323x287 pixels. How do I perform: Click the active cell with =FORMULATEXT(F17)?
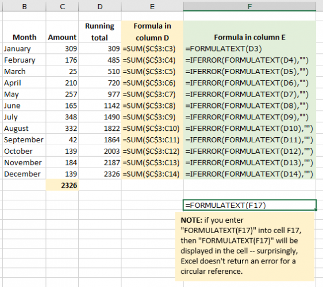(x=249, y=205)
